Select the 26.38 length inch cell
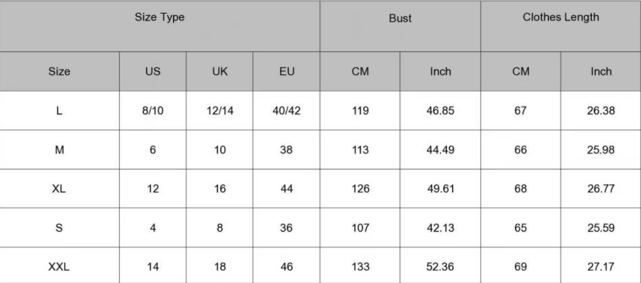 point(601,111)
